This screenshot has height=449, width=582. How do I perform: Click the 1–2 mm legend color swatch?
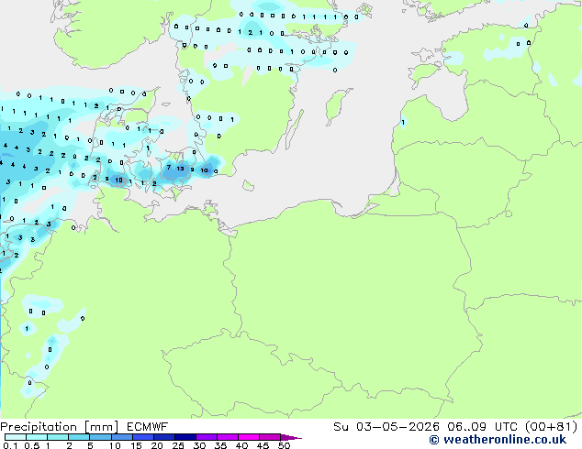coord(58,437)
